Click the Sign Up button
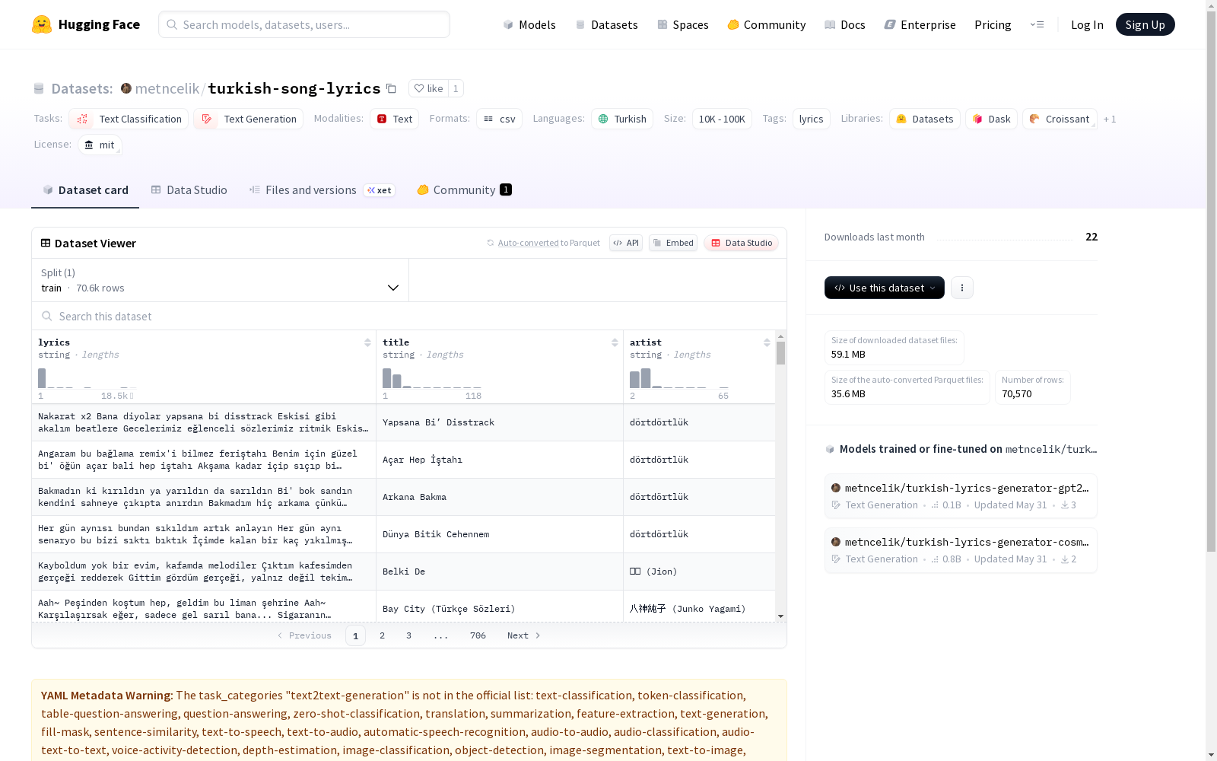The height and width of the screenshot is (761, 1217). 1145,24
